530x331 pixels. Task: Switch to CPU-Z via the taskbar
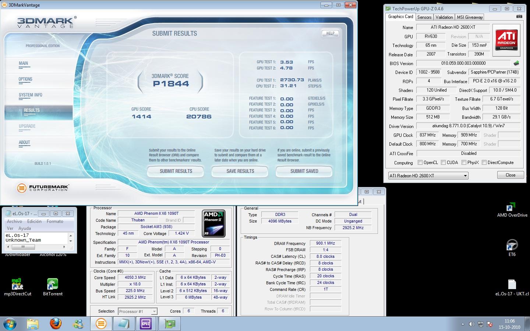[146, 324]
